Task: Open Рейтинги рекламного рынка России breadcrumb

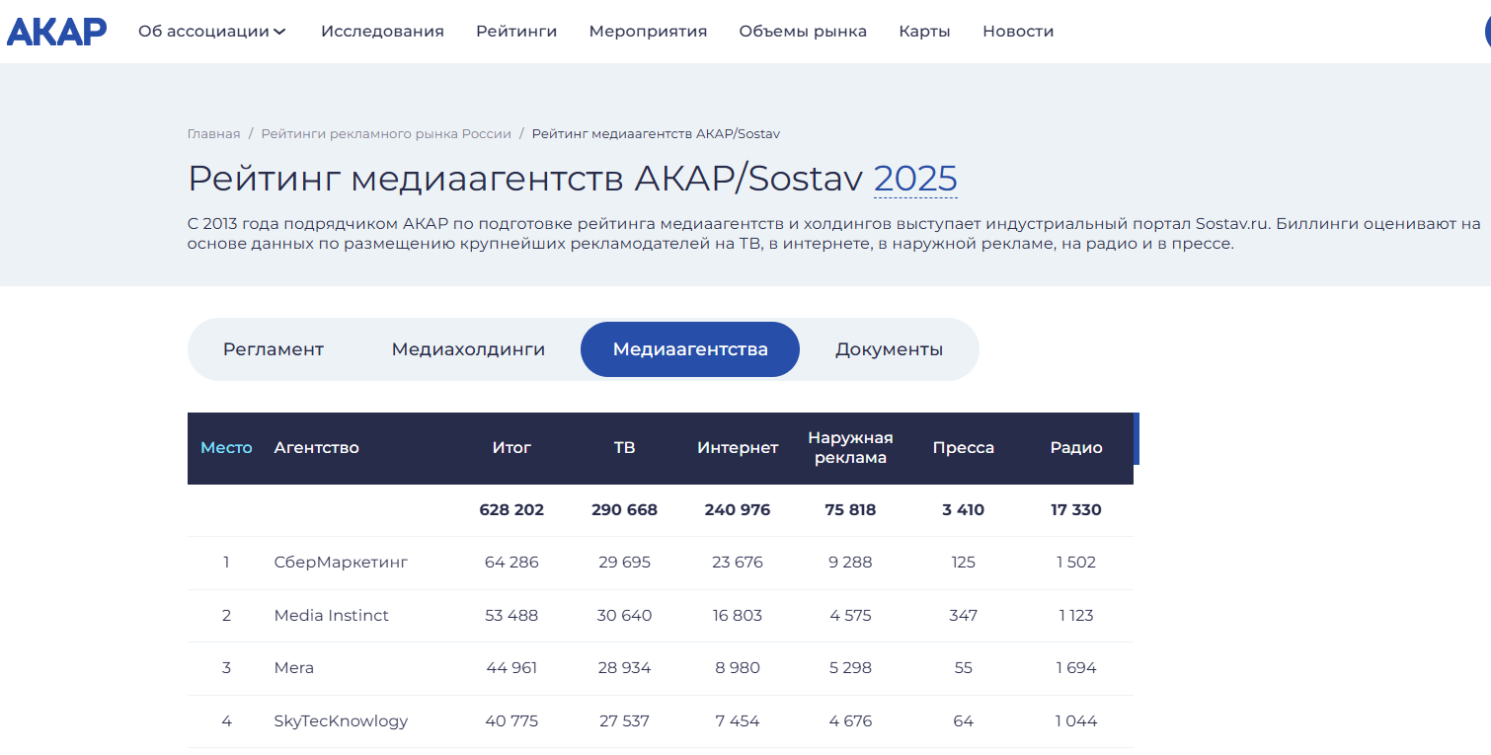Action: click(x=386, y=133)
